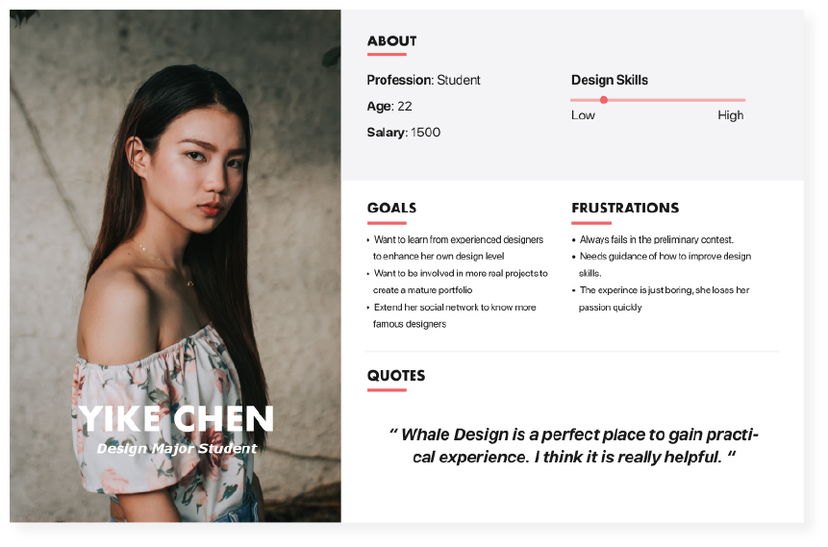
Task: Click goal about creating a mature portfolio
Action: (458, 282)
